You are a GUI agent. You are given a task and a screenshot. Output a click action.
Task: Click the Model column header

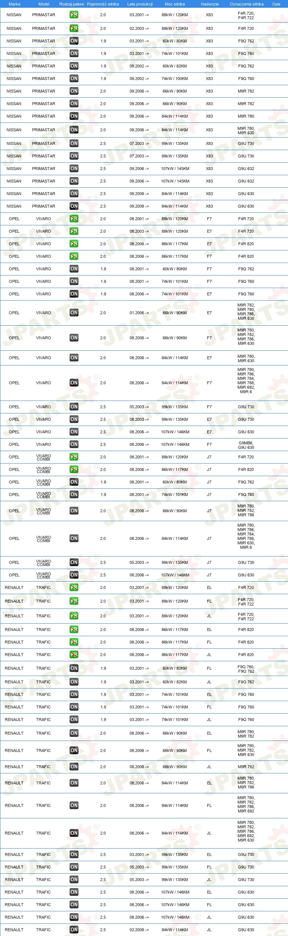tap(44, 4)
